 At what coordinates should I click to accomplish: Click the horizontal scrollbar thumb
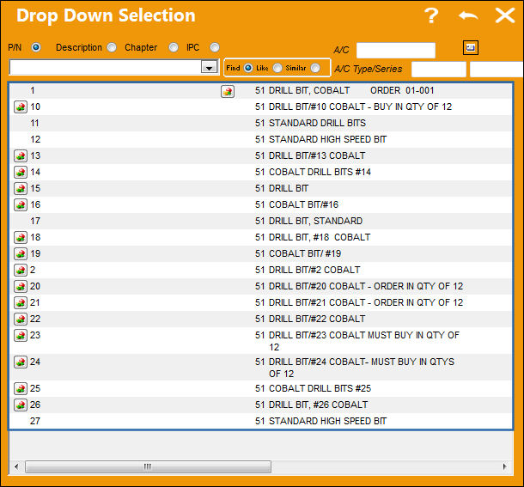(x=148, y=466)
